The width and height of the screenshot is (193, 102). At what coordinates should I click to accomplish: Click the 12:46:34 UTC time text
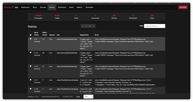pyautogui.click(x=68, y=97)
